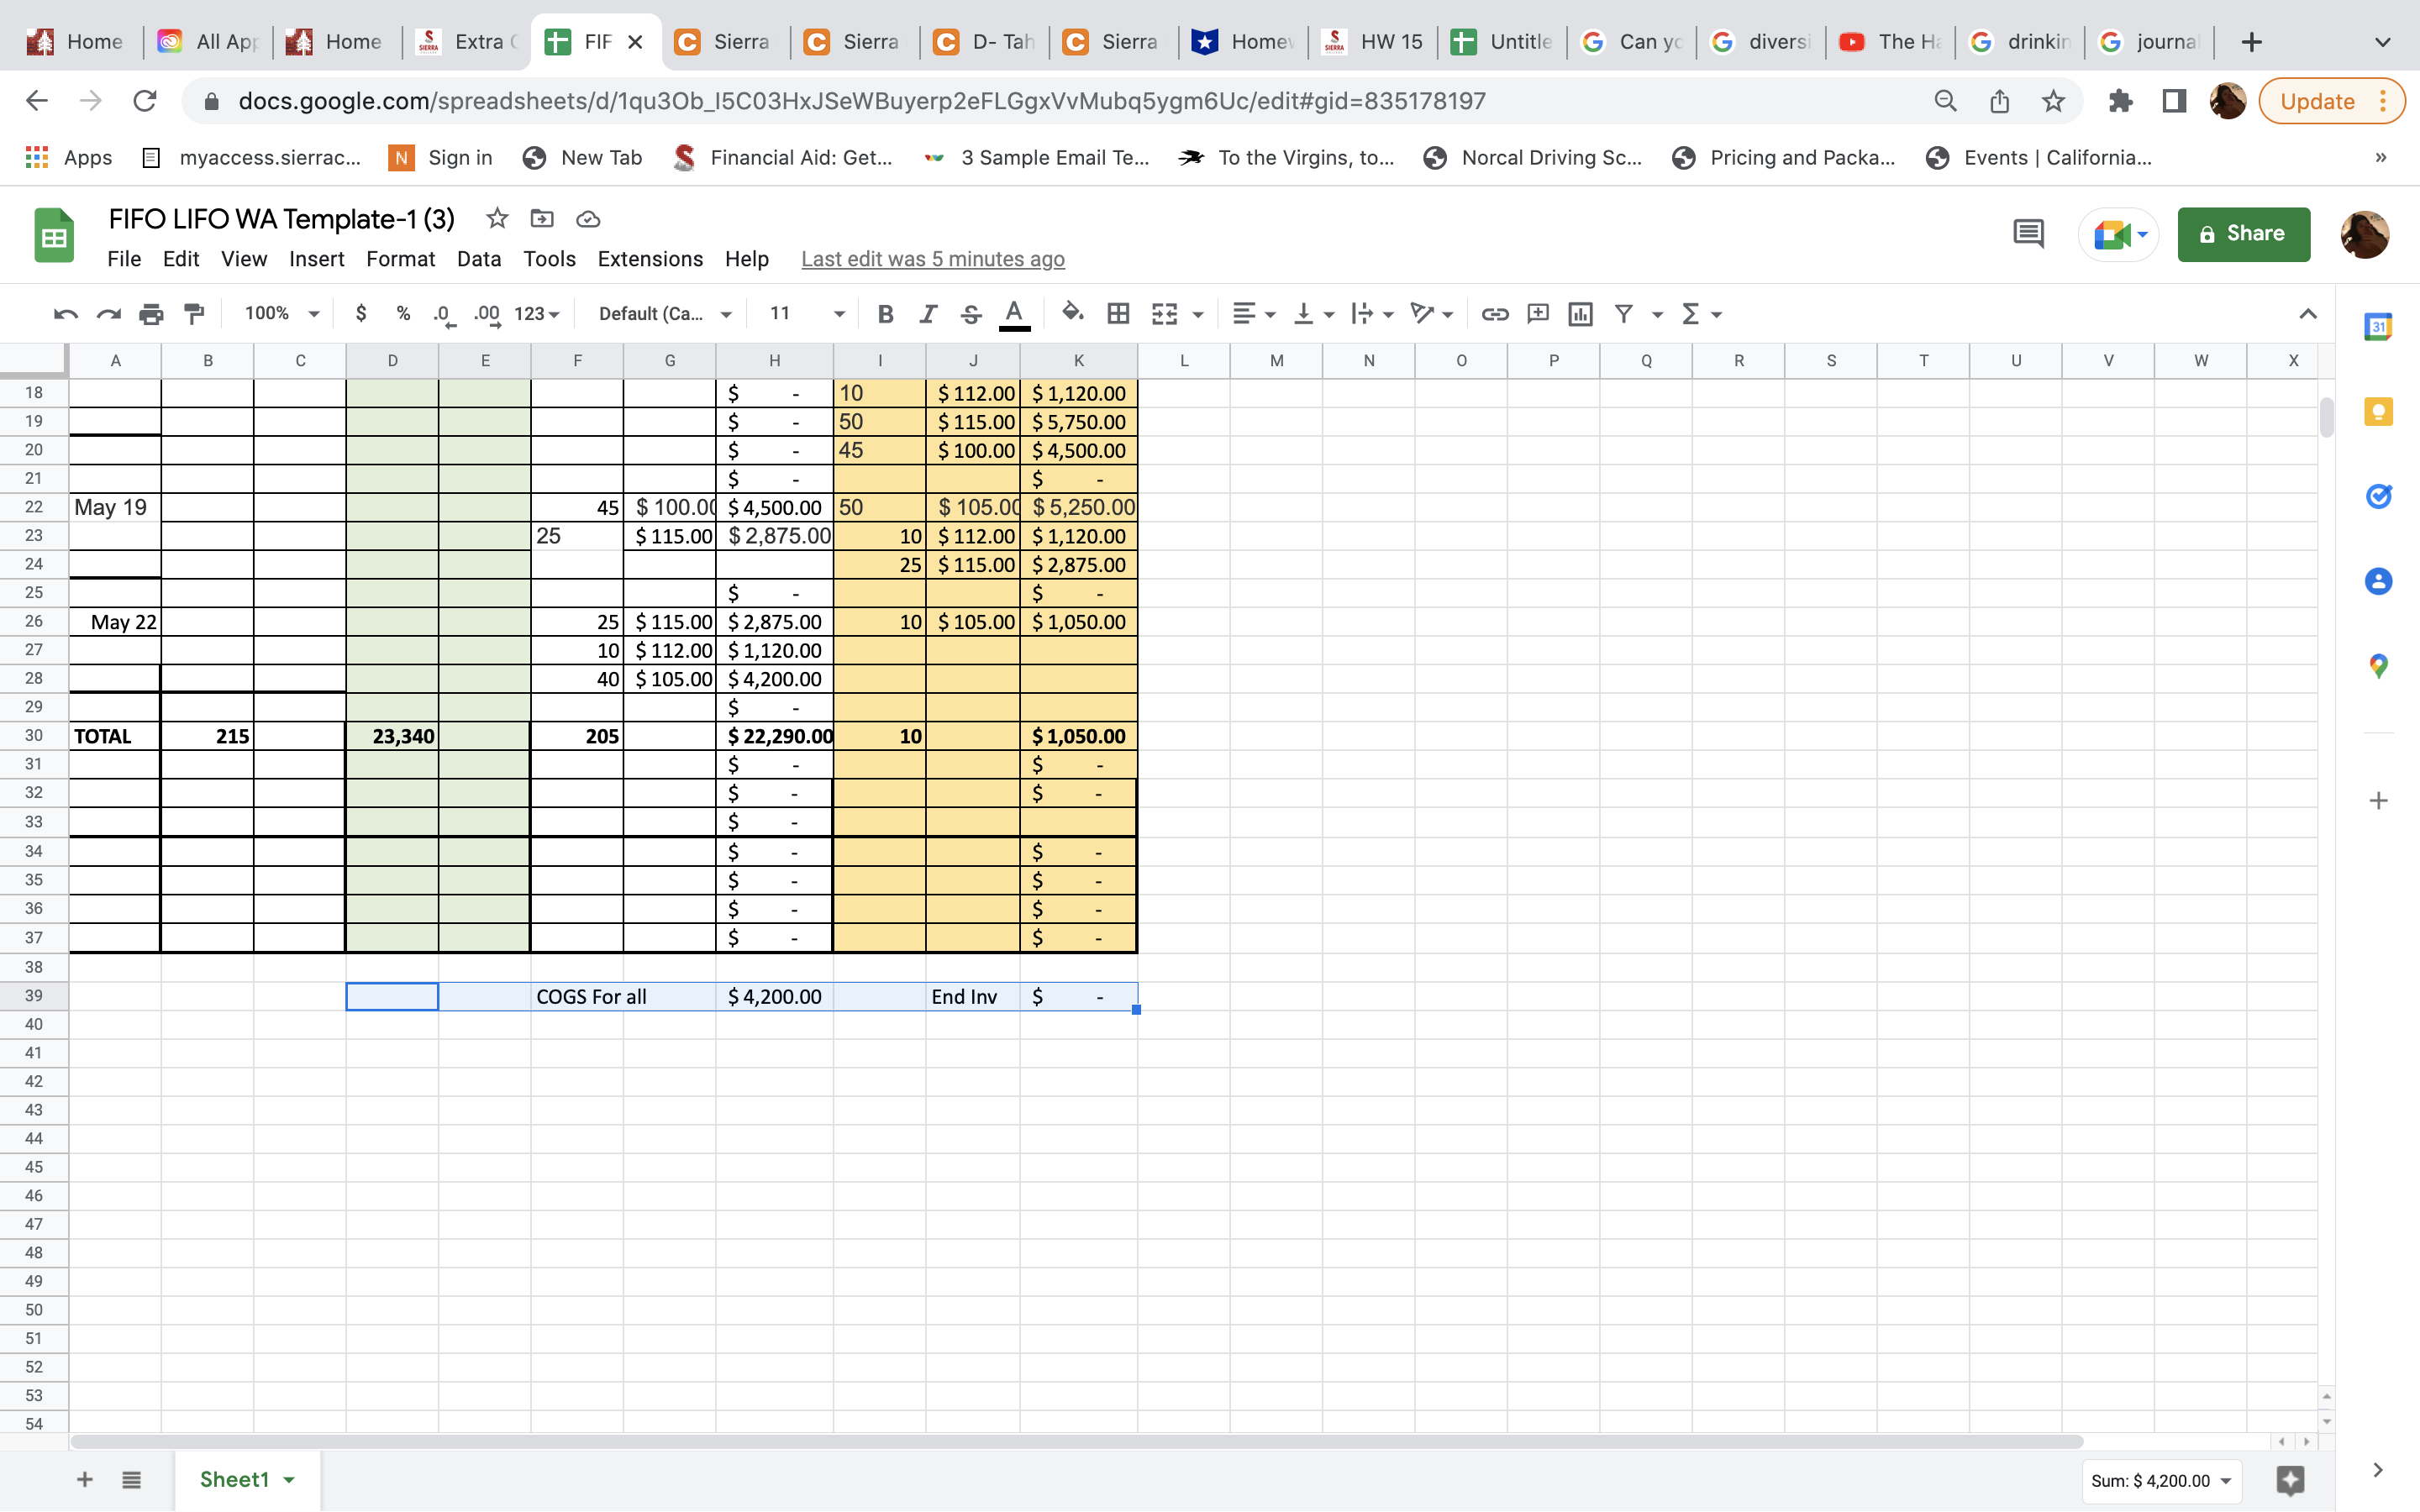This screenshot has height=1512, width=2420.
Task: Click the insert link icon
Action: [1494, 314]
